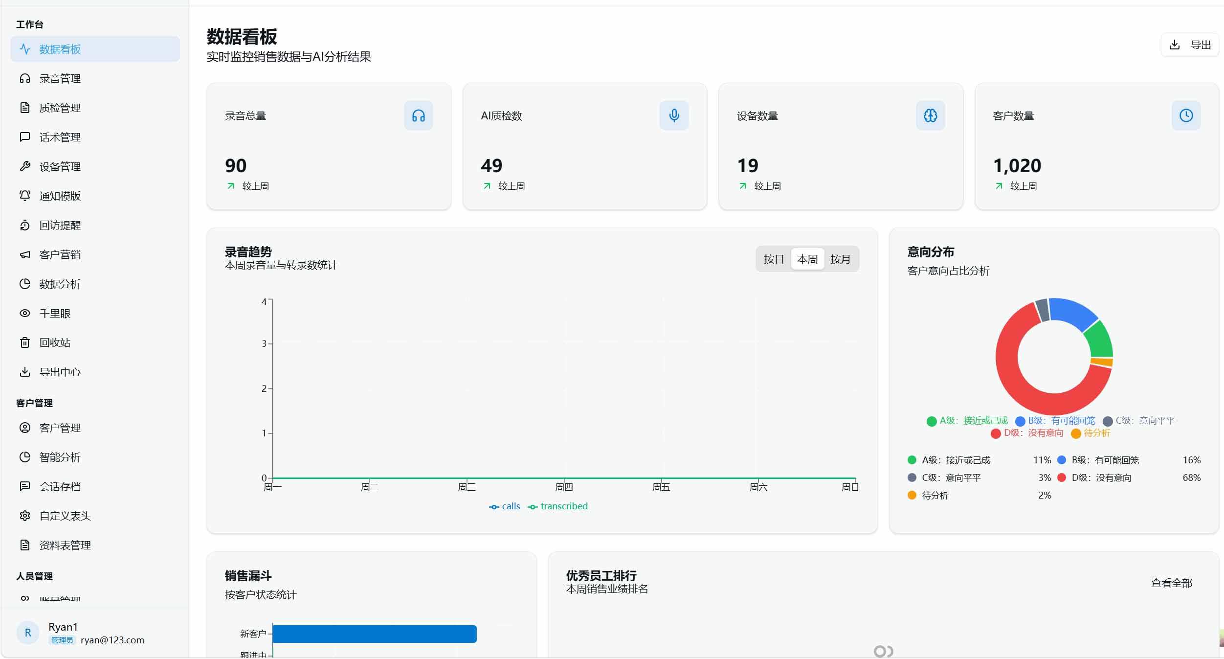Click the bell icon beside 通知模版
The height and width of the screenshot is (659, 1224).
pos(25,196)
